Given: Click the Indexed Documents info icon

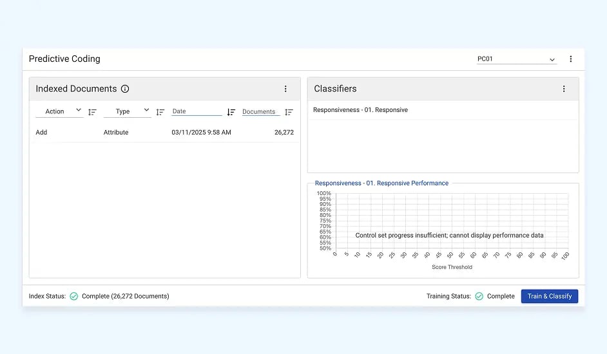Looking at the screenshot, I should tap(125, 89).
